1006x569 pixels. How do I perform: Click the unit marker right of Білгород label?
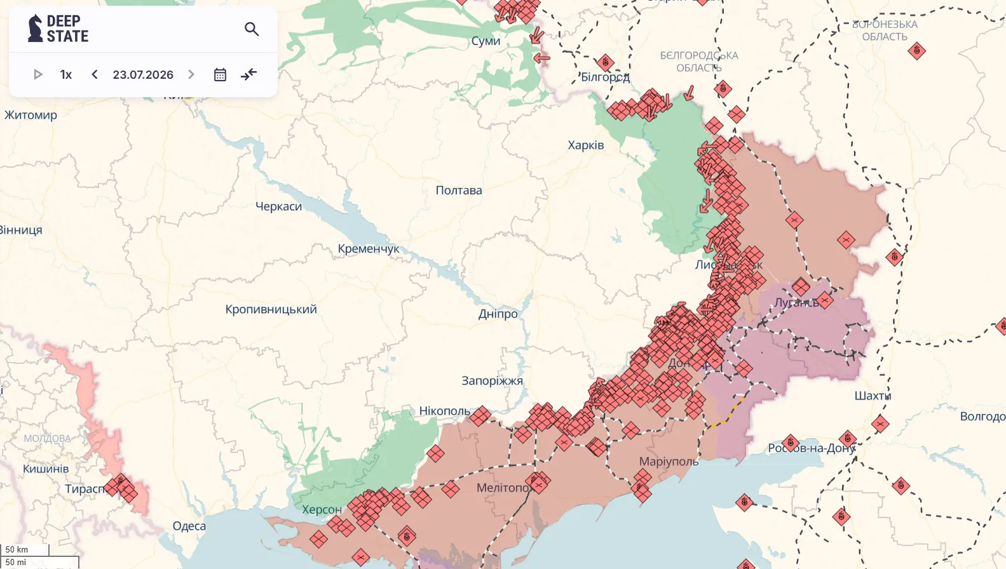click(x=606, y=62)
